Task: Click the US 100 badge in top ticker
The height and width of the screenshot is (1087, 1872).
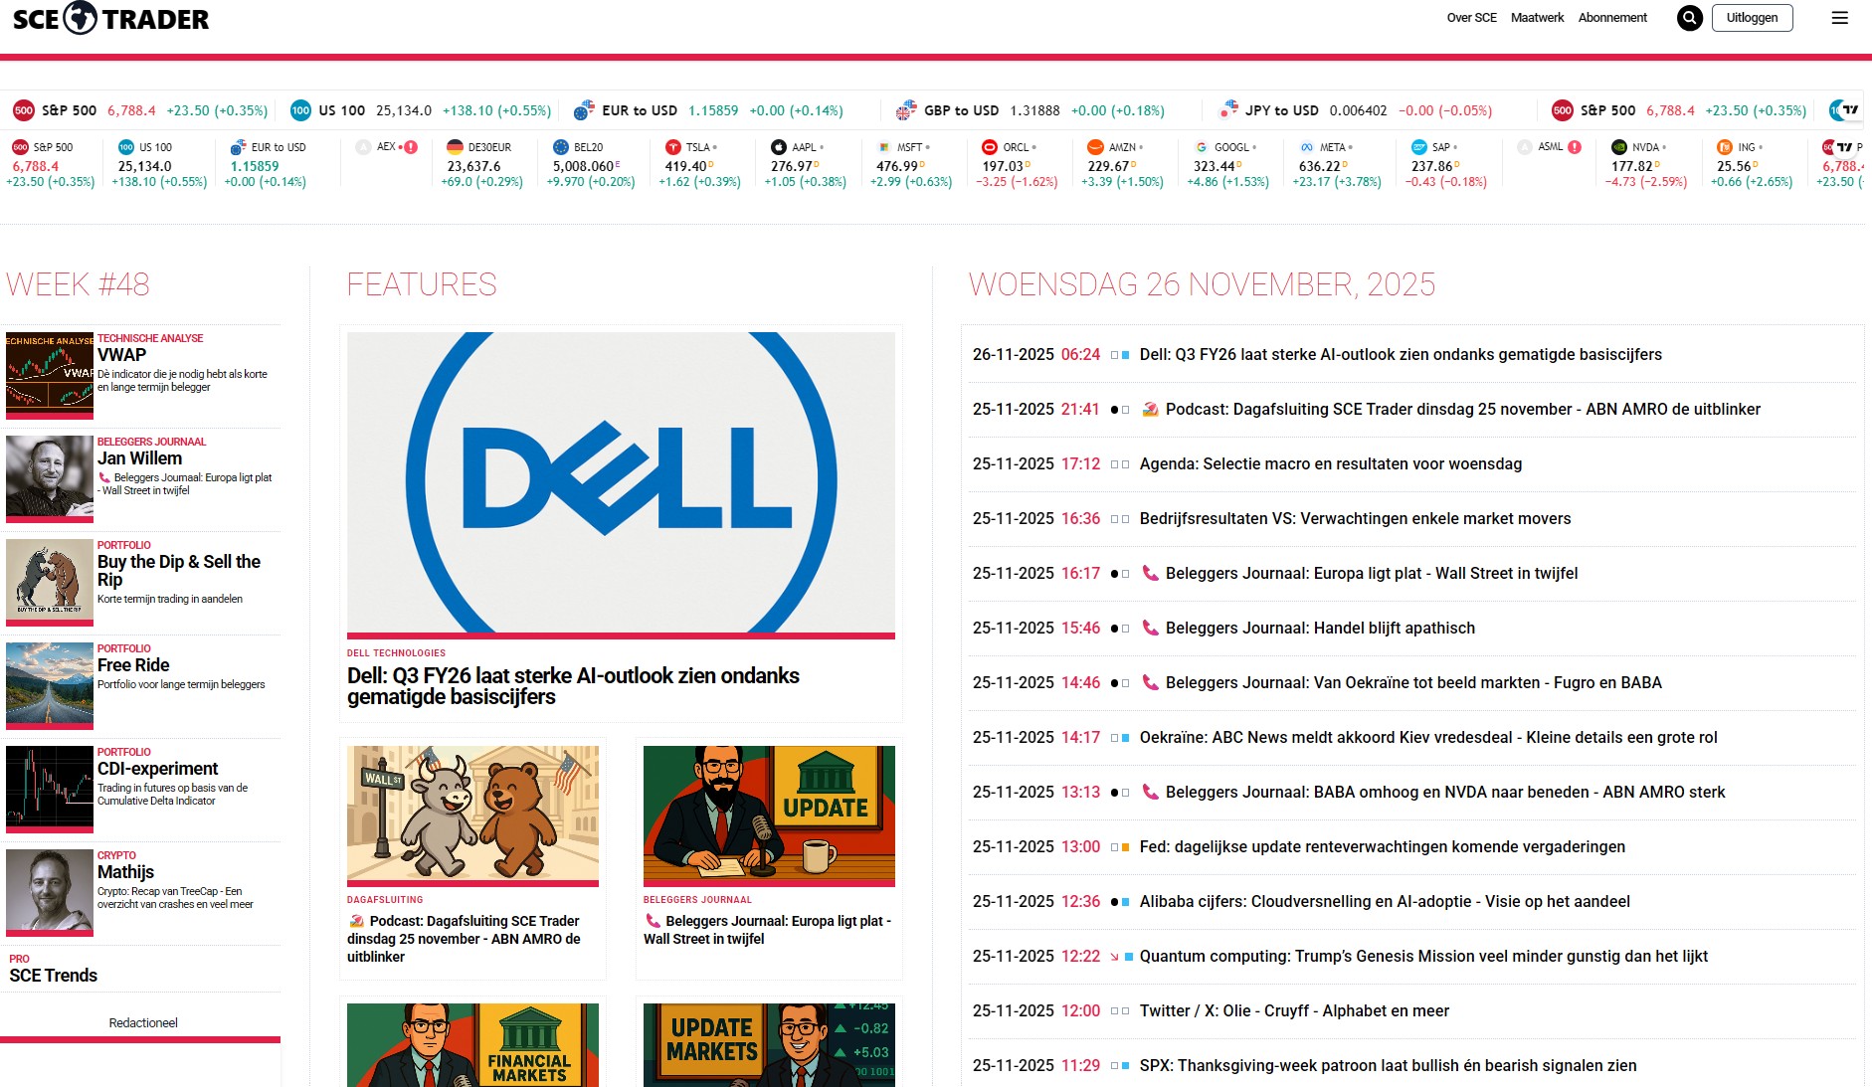Action: (x=300, y=110)
